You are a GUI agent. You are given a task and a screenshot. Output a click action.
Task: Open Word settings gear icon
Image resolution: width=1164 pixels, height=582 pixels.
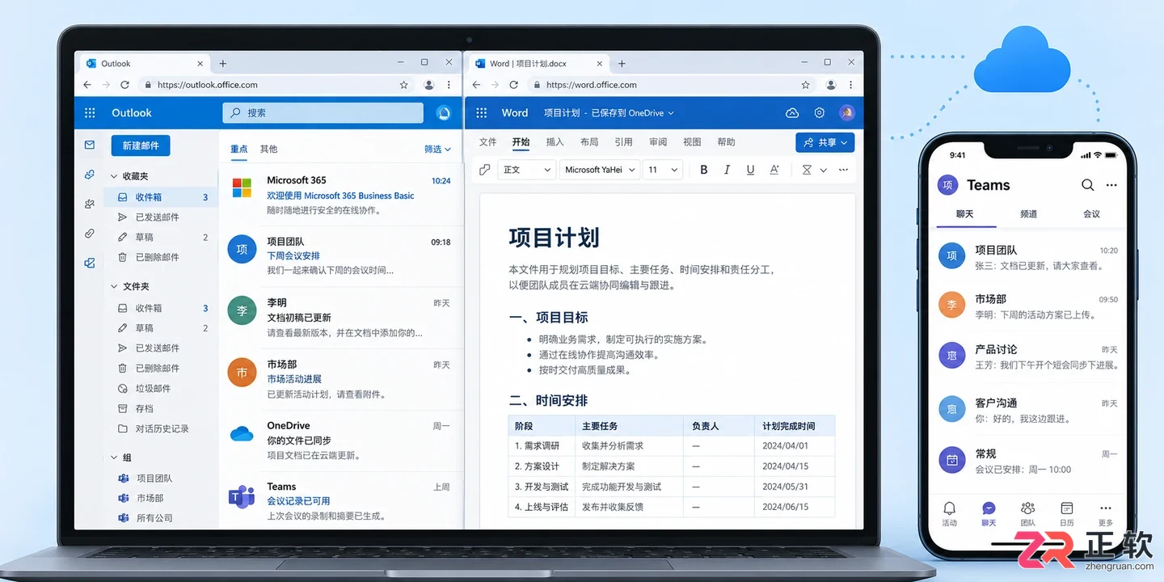[819, 113]
